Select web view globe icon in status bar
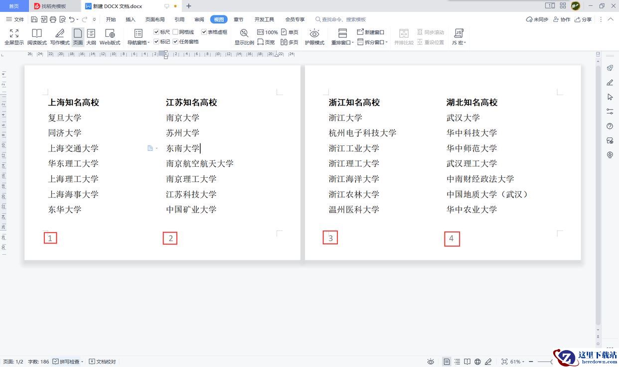Image resolution: width=619 pixels, height=367 pixels. click(x=478, y=362)
